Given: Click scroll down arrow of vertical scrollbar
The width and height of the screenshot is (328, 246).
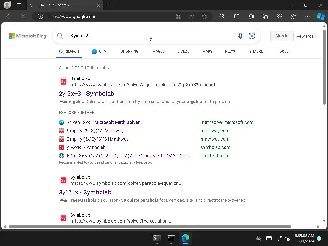Looking at the screenshot, I should tap(324, 221).
